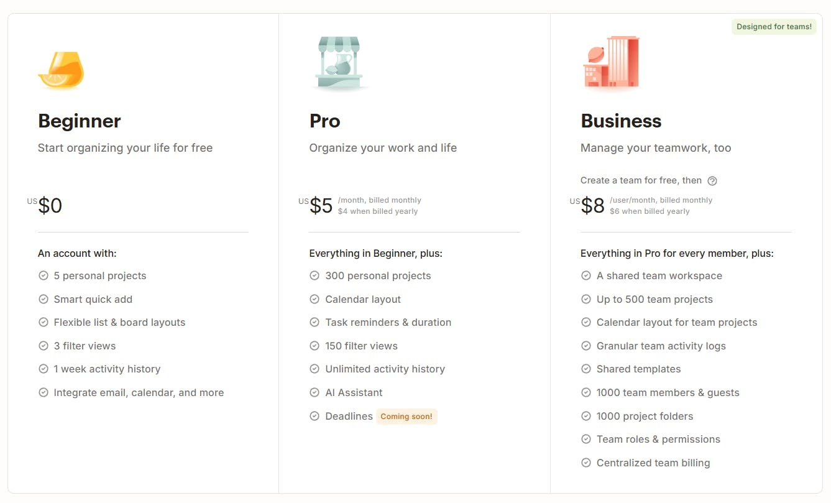Select the 'Pro' plan title
This screenshot has width=831, height=503.
point(324,121)
